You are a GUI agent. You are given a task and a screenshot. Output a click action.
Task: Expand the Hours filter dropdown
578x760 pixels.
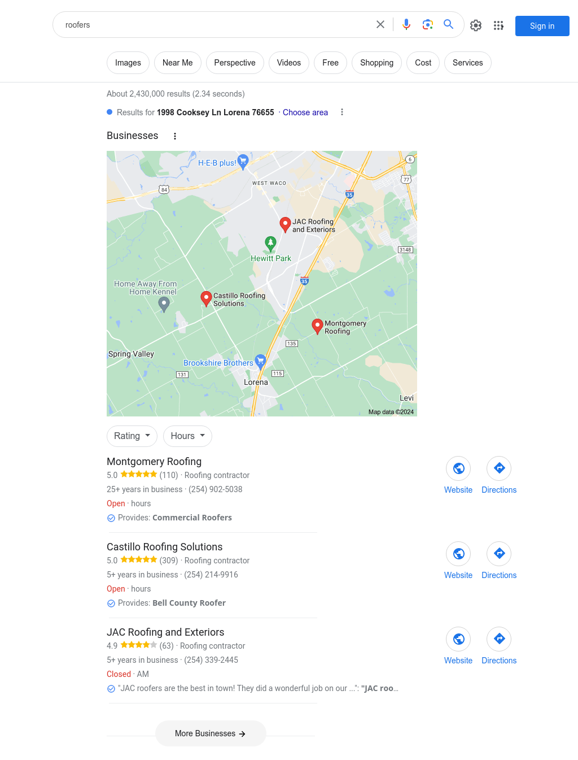tap(188, 436)
